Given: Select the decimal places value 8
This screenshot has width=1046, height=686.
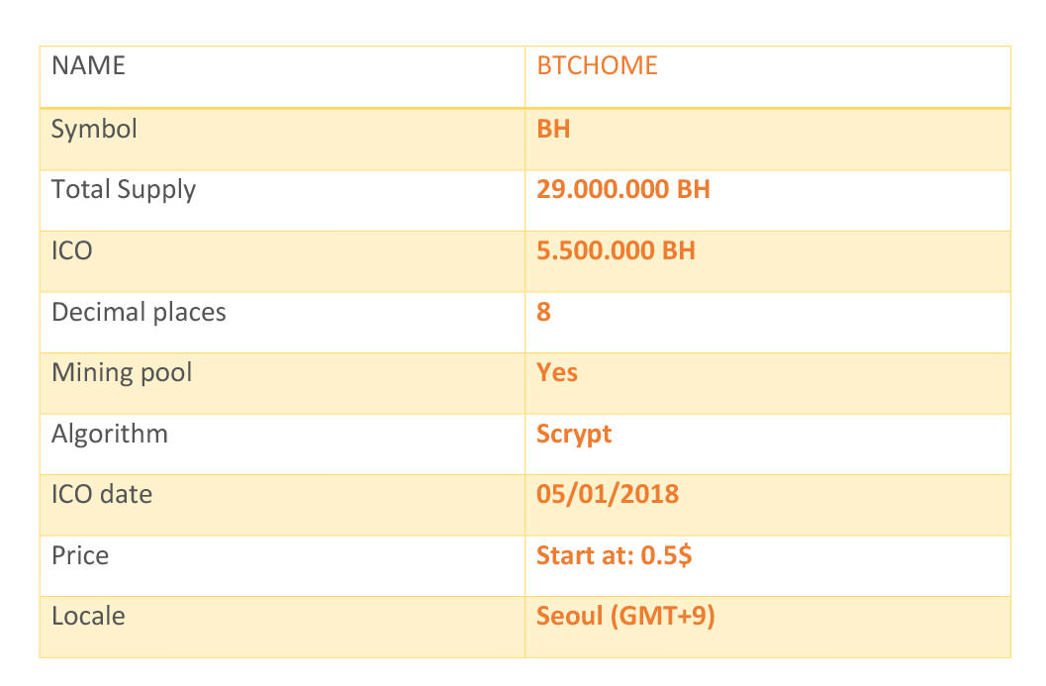Looking at the screenshot, I should (543, 312).
